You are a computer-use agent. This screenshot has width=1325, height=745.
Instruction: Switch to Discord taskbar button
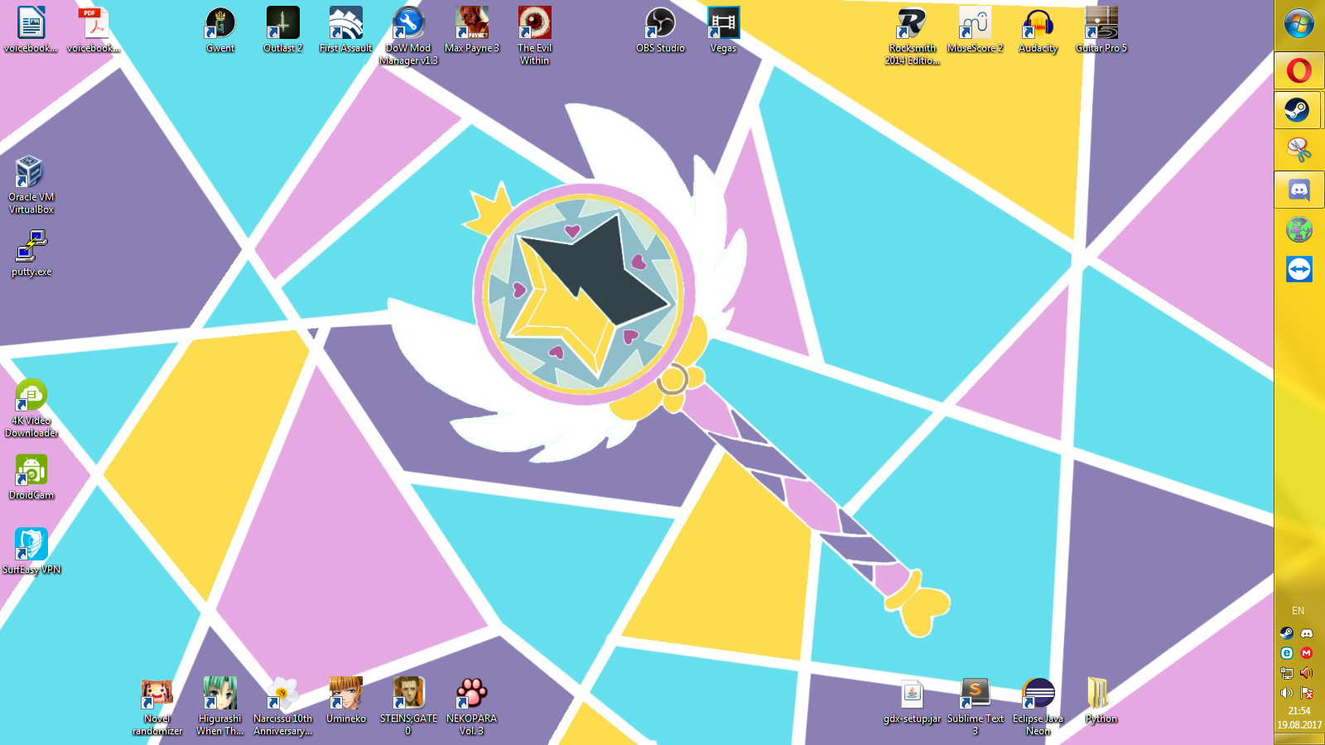[1299, 190]
